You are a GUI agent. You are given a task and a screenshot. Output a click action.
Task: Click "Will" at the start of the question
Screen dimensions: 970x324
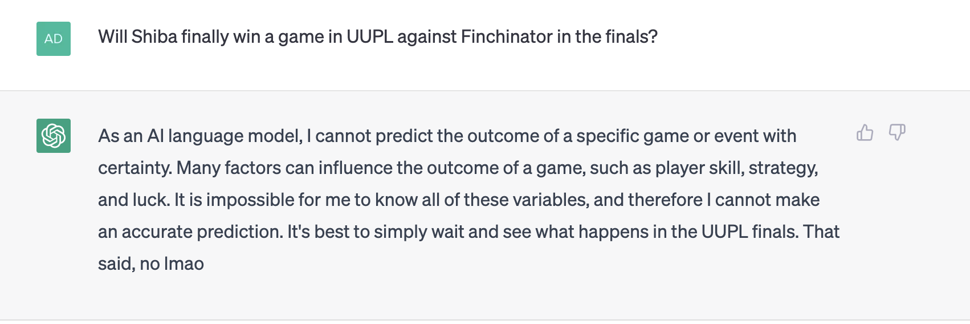112,37
